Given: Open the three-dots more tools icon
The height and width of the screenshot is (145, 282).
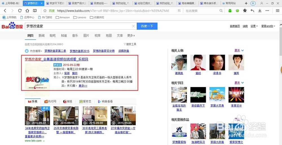Looking at the screenshot, I should tap(267, 11).
